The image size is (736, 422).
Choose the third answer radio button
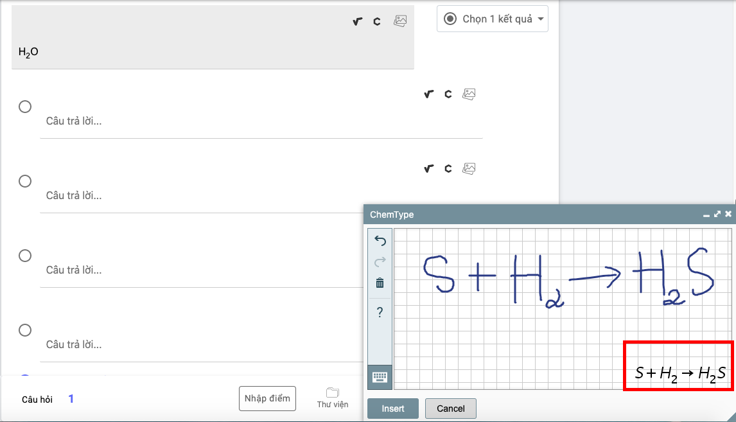(x=25, y=256)
